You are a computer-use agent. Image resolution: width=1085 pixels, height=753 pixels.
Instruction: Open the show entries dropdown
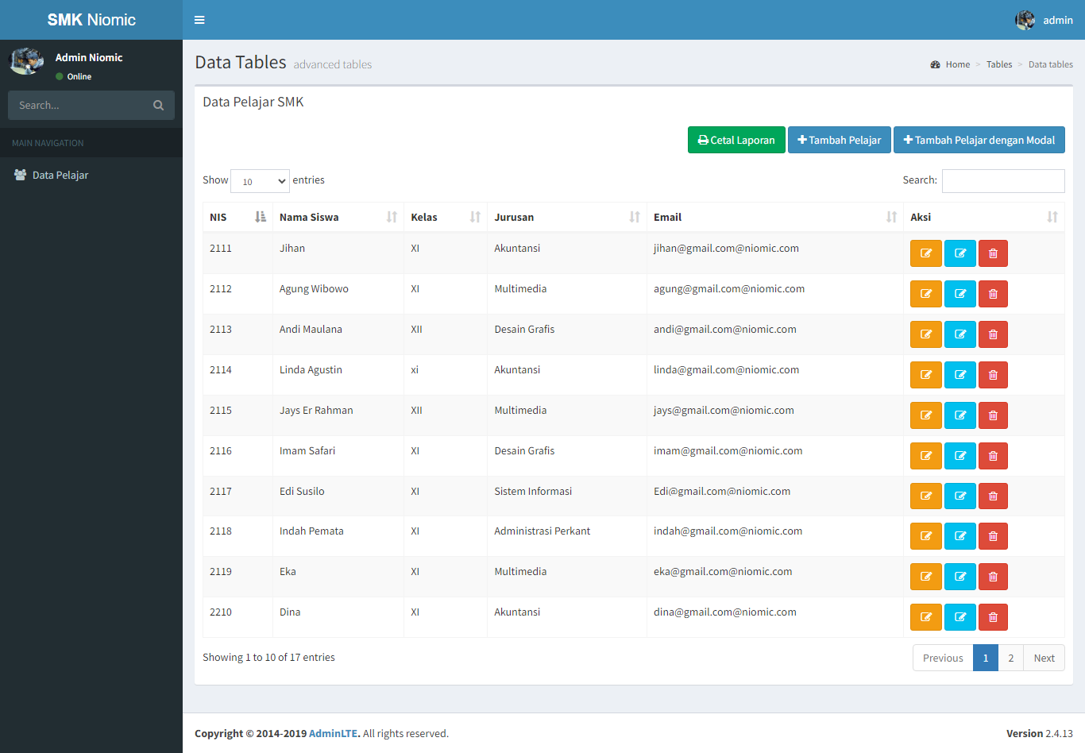click(x=260, y=181)
